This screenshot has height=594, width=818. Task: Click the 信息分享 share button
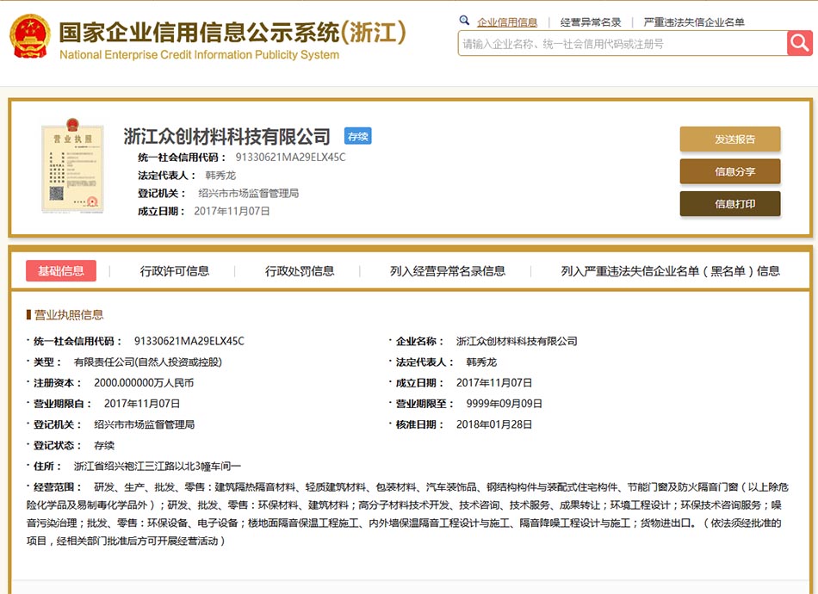pyautogui.click(x=729, y=171)
